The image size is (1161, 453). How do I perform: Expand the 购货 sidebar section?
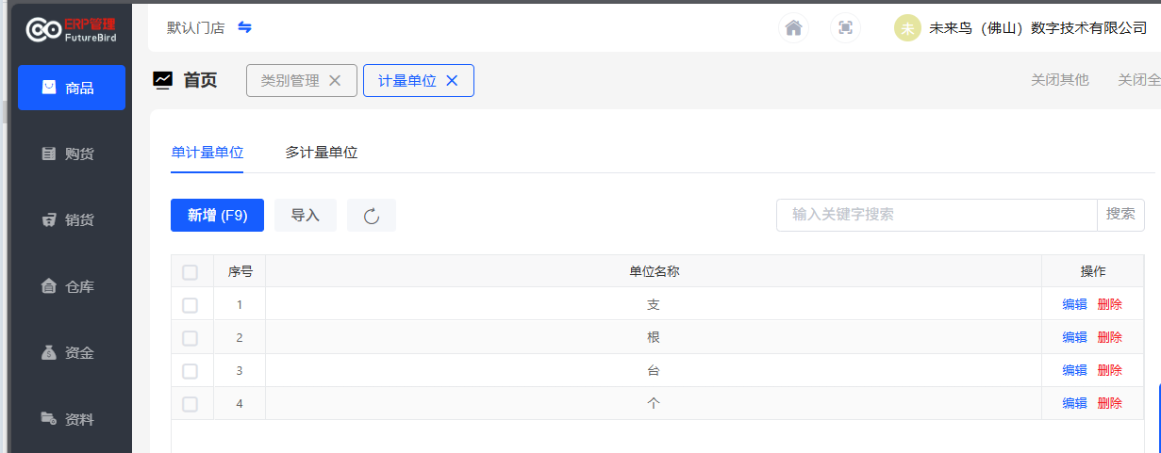[x=72, y=154]
